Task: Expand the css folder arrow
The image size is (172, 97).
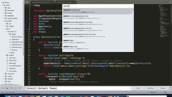Action: (5, 23)
